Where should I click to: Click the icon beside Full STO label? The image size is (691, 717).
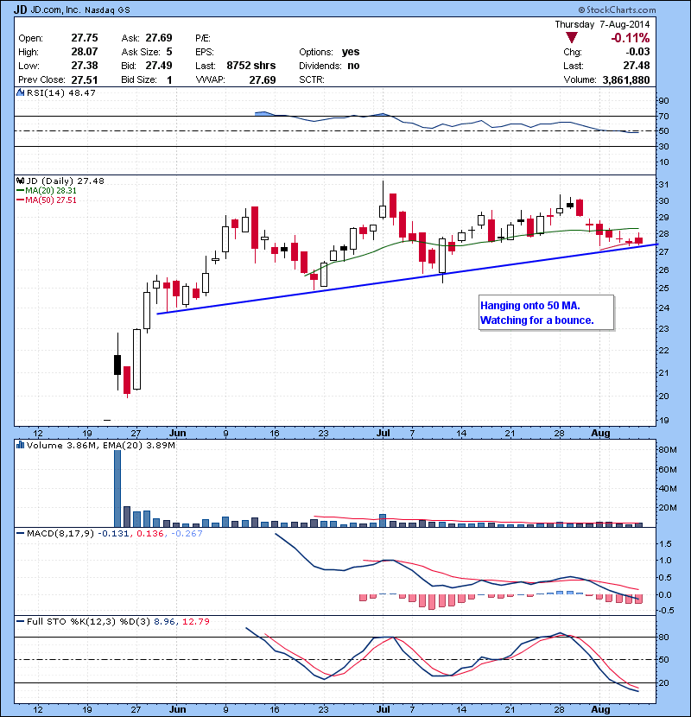(x=21, y=621)
